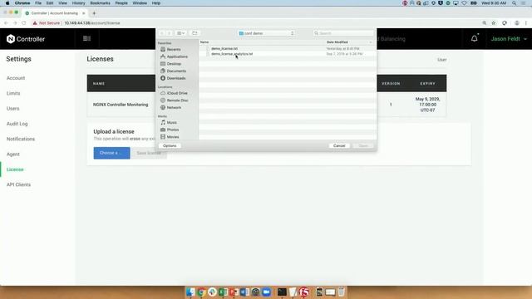Click the Chrome profile avatar icon
Viewport: 532px width, 299px height.
(517, 23)
